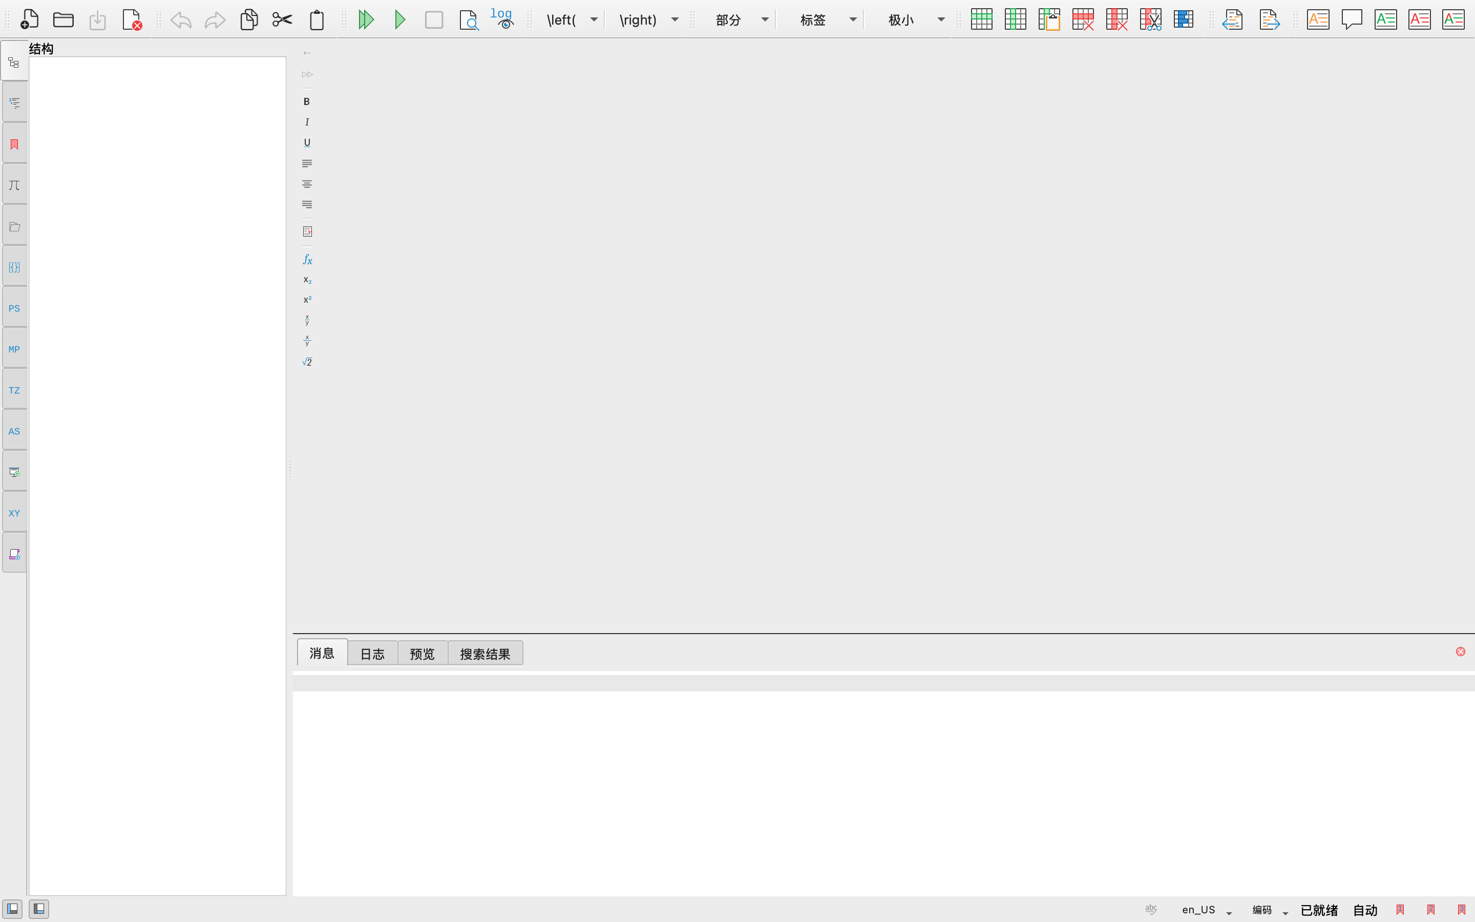
Task: Click the fx inline math icon
Action: tap(307, 260)
